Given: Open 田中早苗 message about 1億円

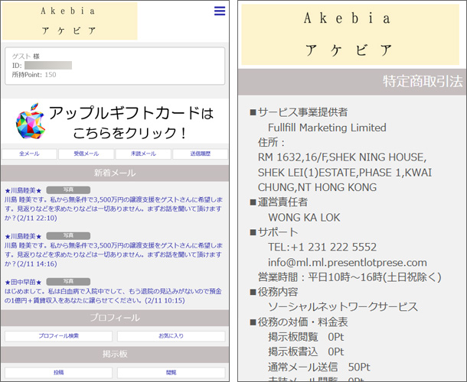Looking at the screenshot, I should tap(113, 296).
